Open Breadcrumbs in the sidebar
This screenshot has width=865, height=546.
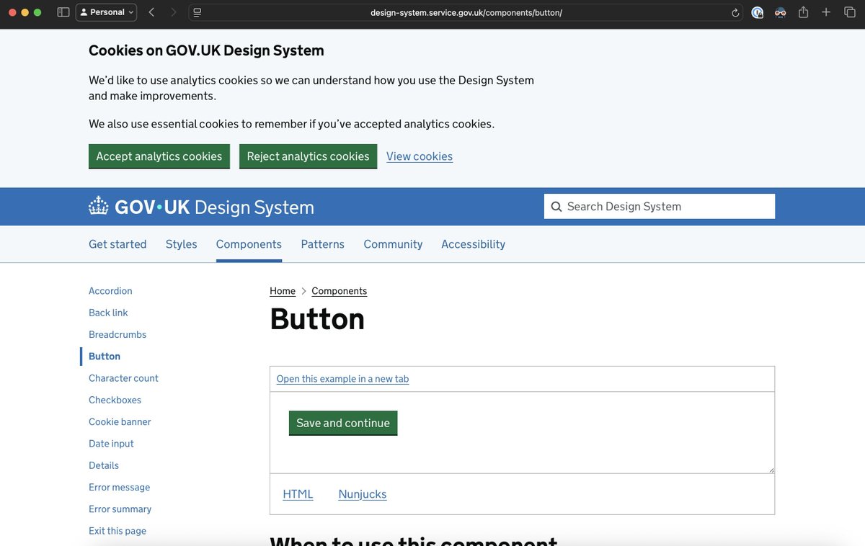117,334
